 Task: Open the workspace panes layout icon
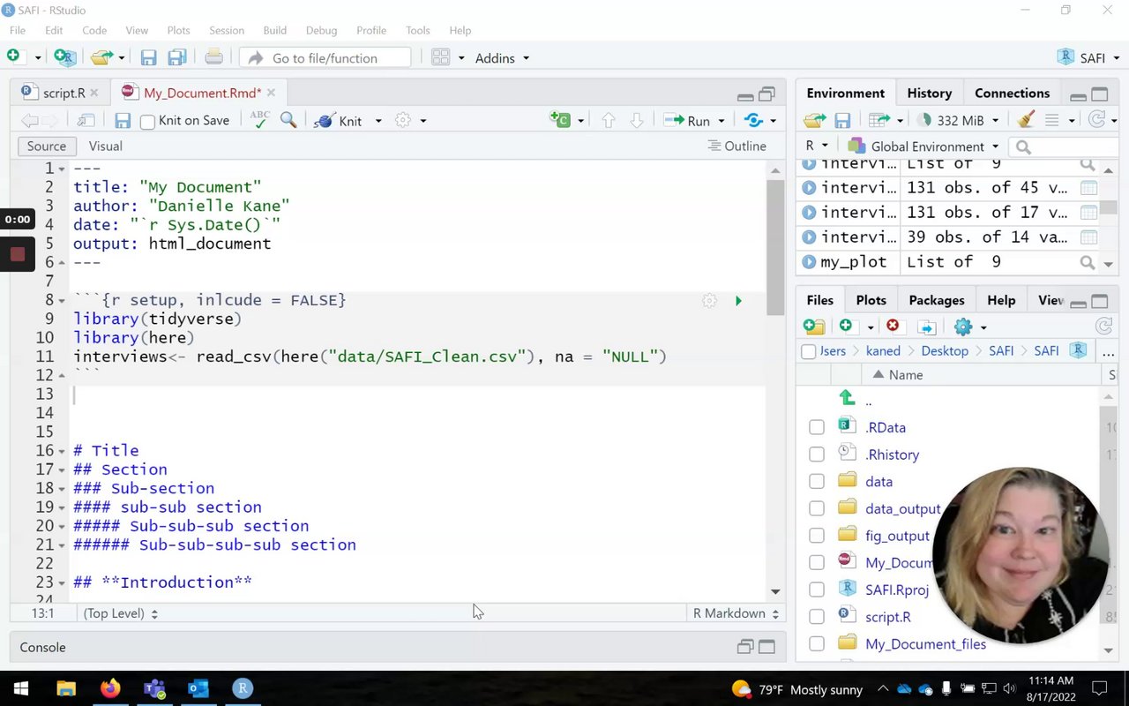[x=441, y=58]
